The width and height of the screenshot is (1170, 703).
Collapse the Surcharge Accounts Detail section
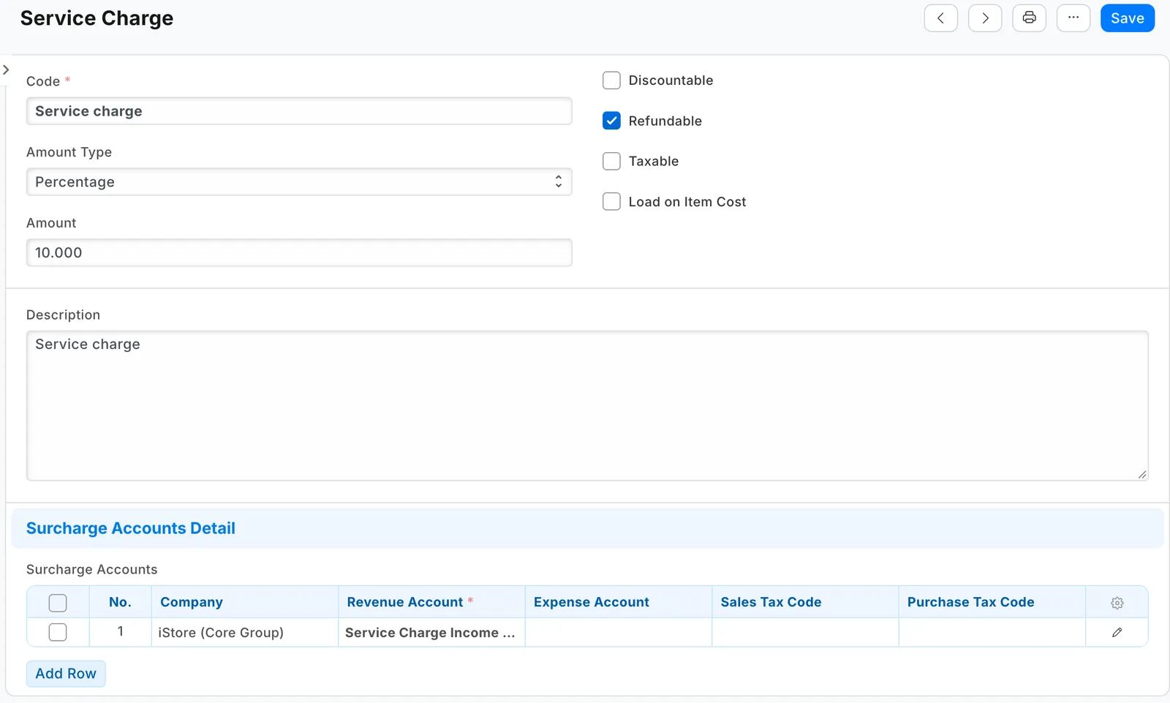[x=587, y=528]
